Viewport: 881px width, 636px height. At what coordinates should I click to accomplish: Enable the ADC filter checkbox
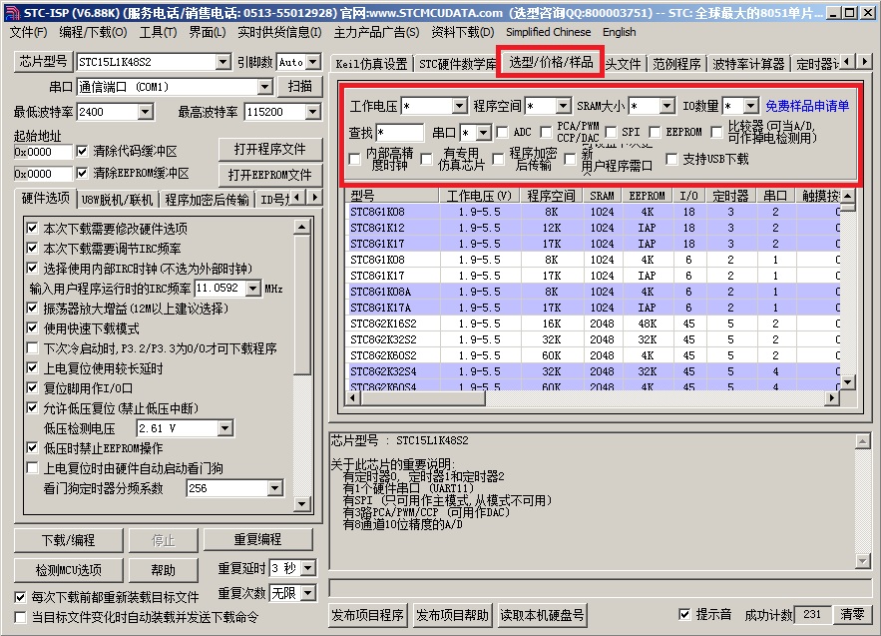click(504, 132)
